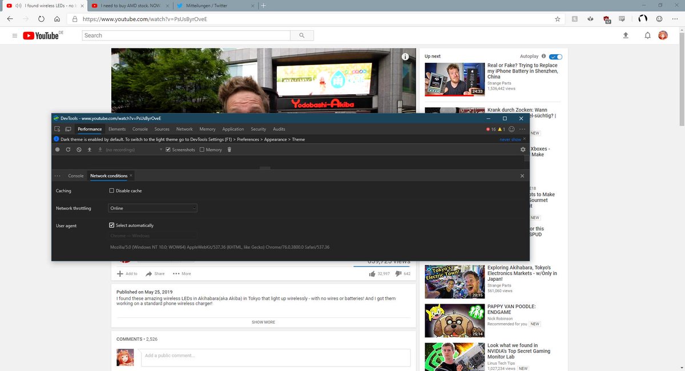Click the video info card icon
The height and width of the screenshot is (371, 685).
click(405, 57)
